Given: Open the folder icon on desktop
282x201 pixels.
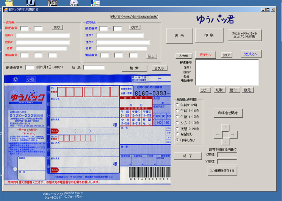Looking at the screenshot, I should pyautogui.click(x=9, y=3).
